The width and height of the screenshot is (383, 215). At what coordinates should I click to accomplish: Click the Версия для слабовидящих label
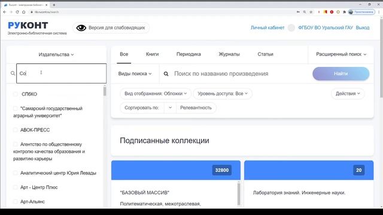(117, 28)
